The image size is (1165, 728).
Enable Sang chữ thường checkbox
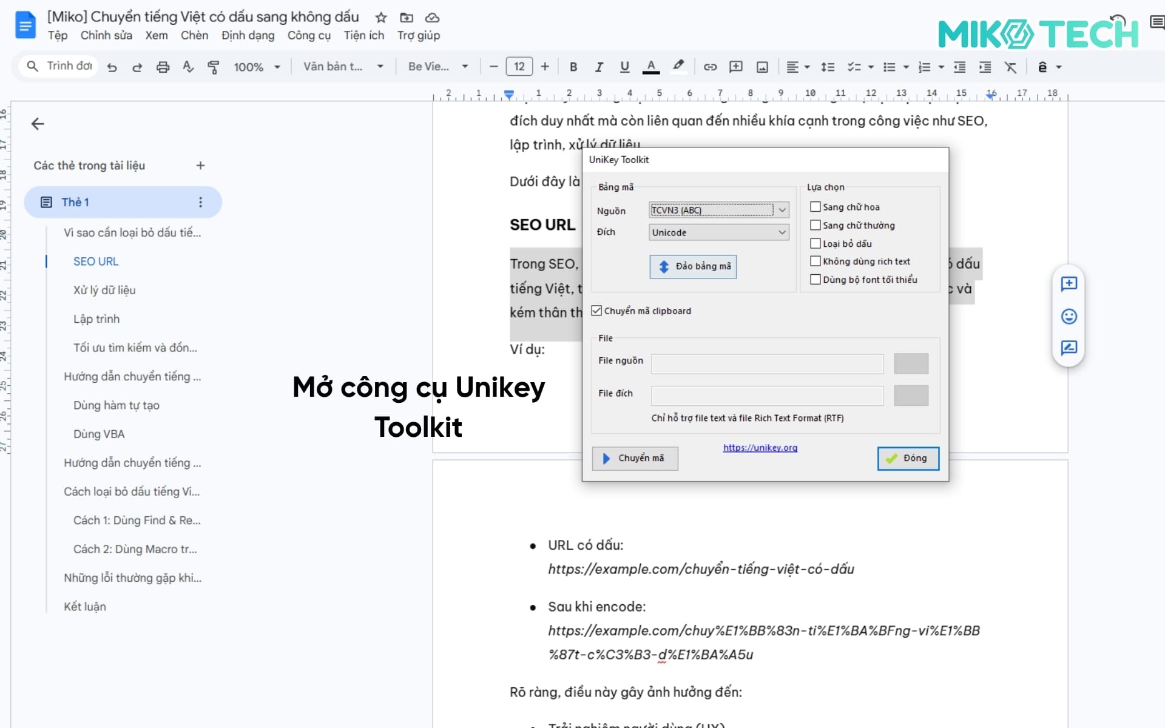tap(815, 225)
